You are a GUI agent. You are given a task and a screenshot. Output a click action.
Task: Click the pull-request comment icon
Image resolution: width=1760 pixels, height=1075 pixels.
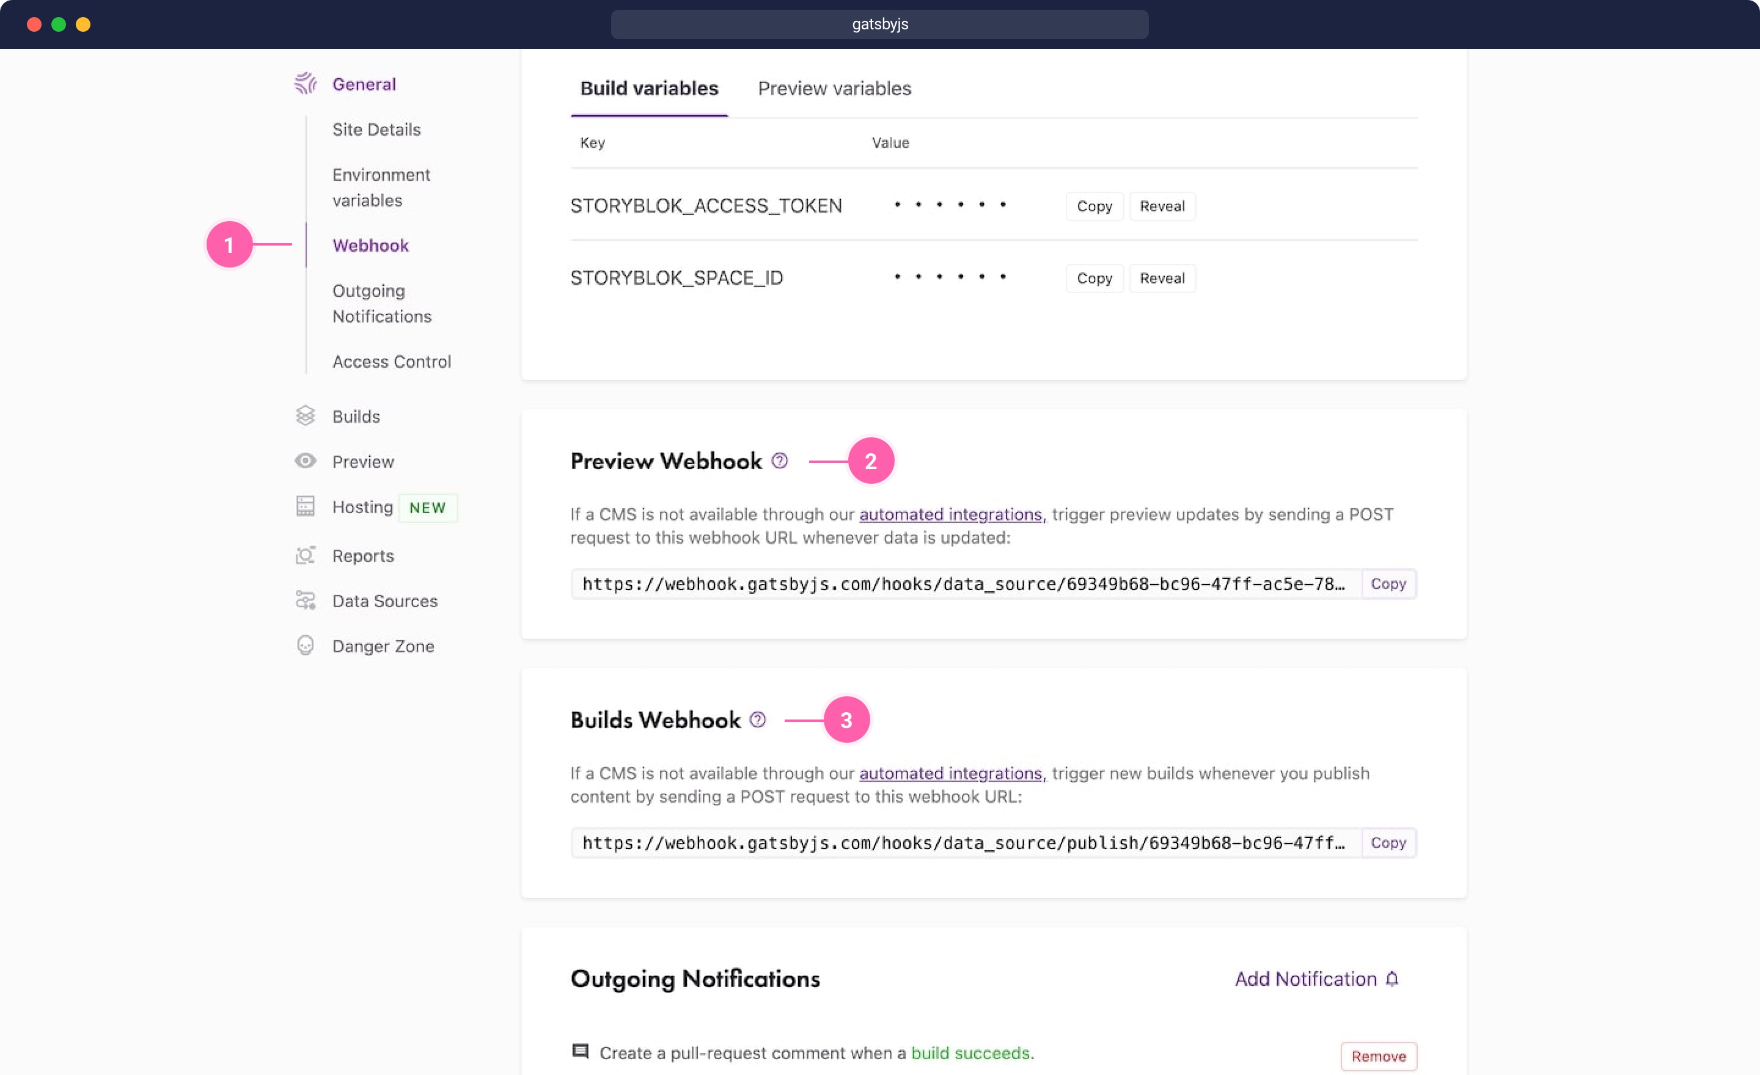tap(581, 1051)
